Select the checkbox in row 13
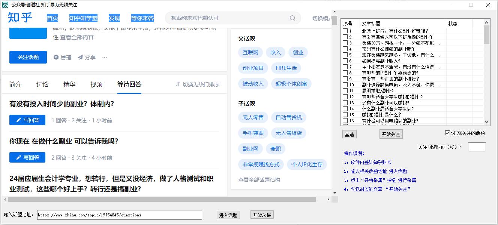Screen dimensions: 498x225 pos(345,103)
